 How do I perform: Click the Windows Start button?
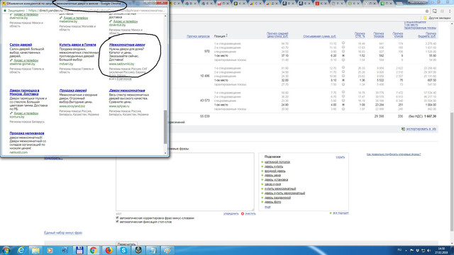click(6, 250)
